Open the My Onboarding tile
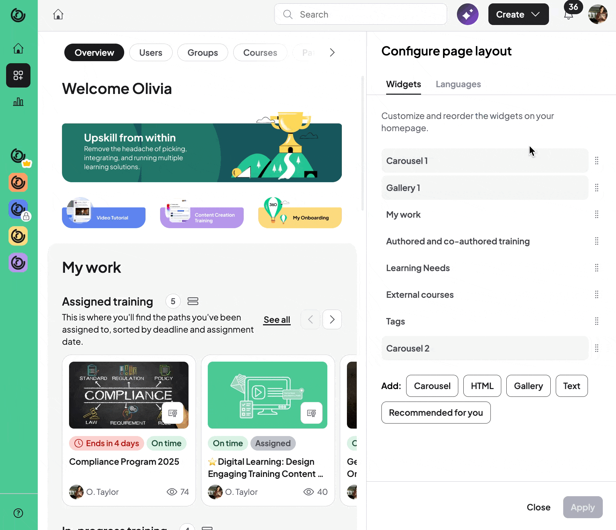Image resolution: width=616 pixels, height=530 pixels. point(300,217)
